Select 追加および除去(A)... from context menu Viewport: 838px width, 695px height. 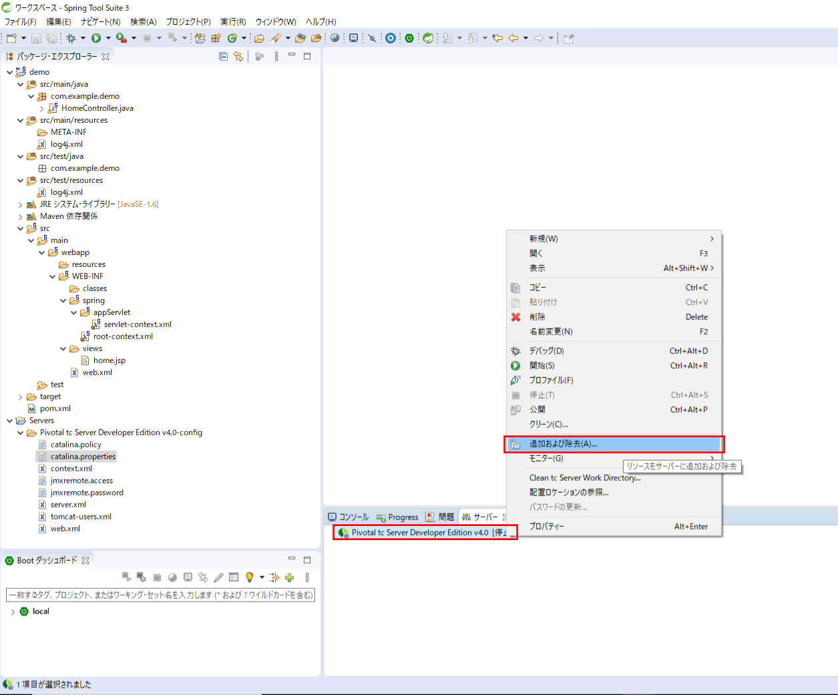[563, 444]
